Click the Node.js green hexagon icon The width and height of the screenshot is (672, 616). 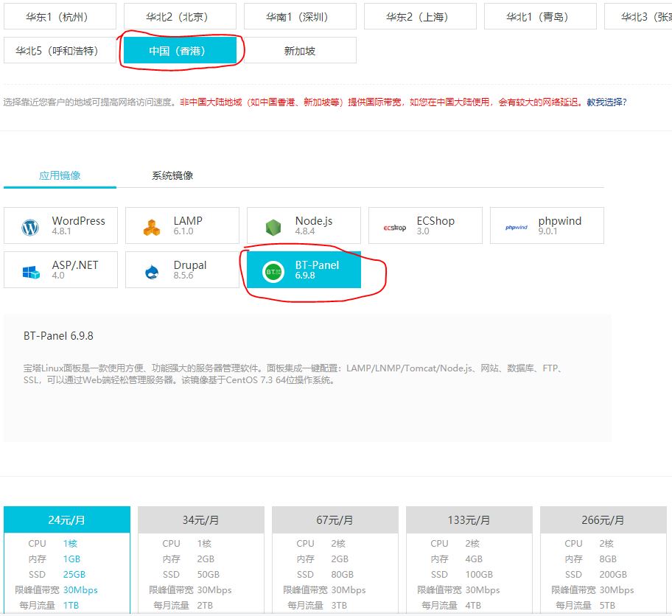point(273,228)
